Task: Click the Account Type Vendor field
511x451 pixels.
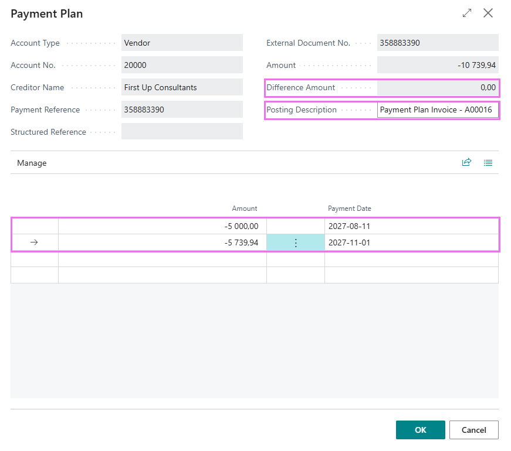Action: point(182,43)
